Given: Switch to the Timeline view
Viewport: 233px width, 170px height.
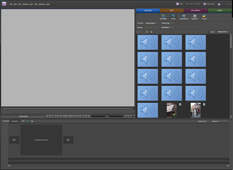Looking at the screenshot, I should click(x=5, y=121).
